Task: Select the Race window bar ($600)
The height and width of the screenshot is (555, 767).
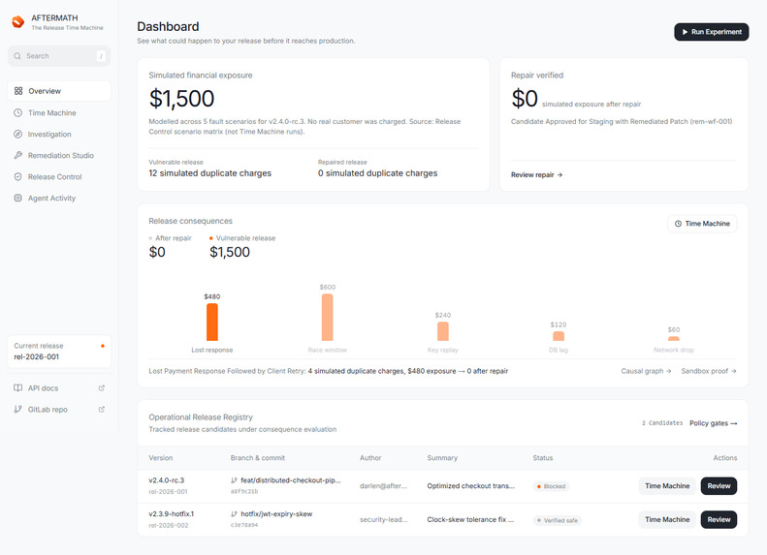Action: 327,318
